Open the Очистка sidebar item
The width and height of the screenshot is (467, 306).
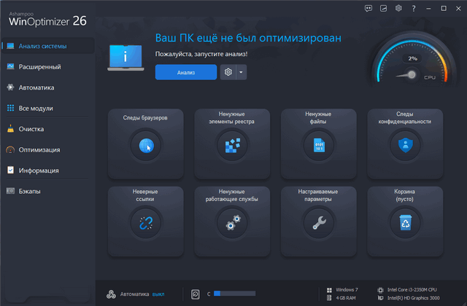pyautogui.click(x=32, y=129)
